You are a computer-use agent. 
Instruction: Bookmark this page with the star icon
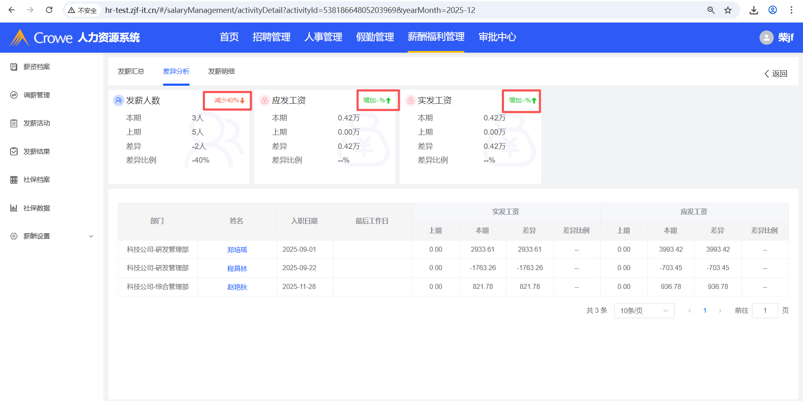tap(728, 10)
